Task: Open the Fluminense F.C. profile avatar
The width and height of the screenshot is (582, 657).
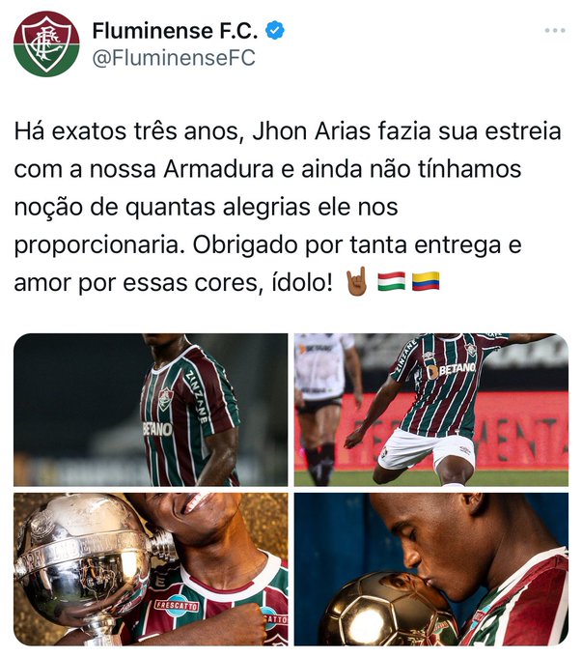Action: pos(46,44)
